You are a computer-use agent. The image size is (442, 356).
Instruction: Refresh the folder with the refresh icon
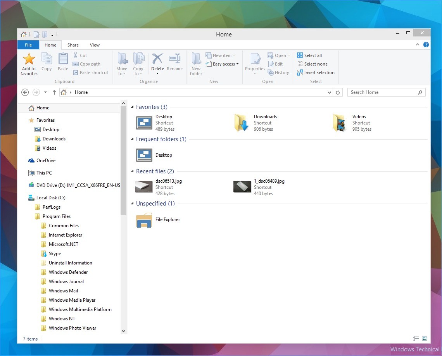[x=337, y=92]
